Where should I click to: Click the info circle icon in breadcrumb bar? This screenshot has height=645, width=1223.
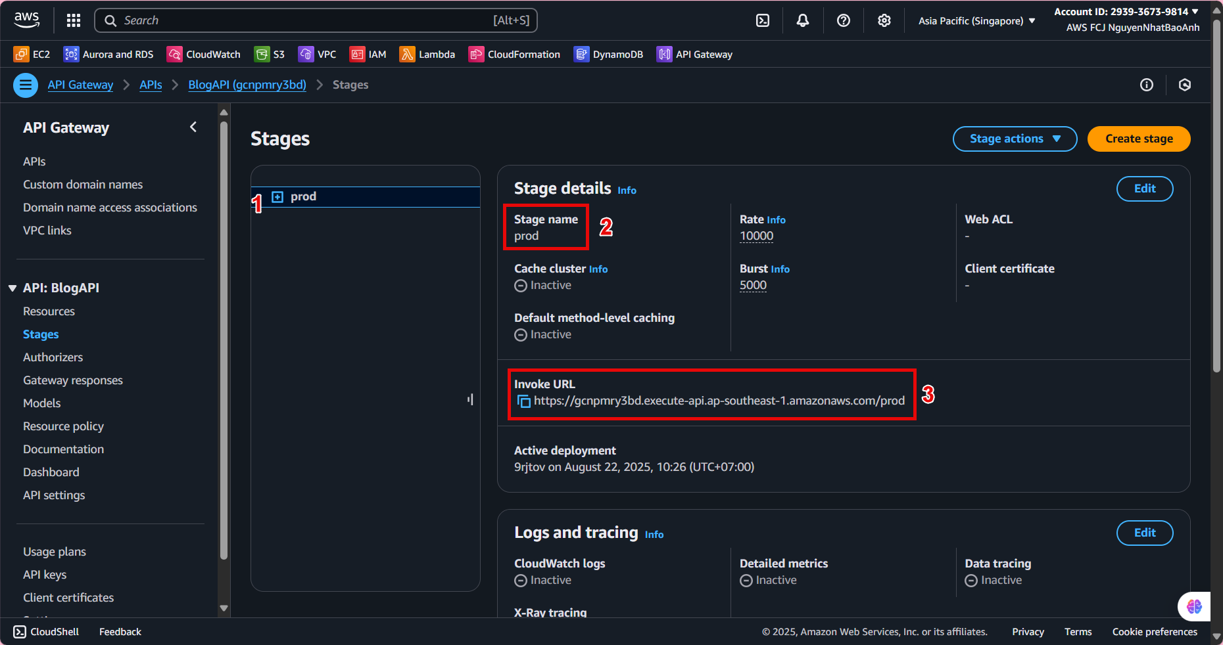click(1147, 85)
